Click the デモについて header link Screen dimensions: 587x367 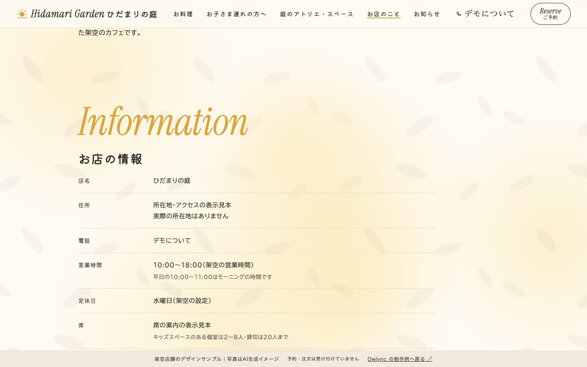click(485, 14)
